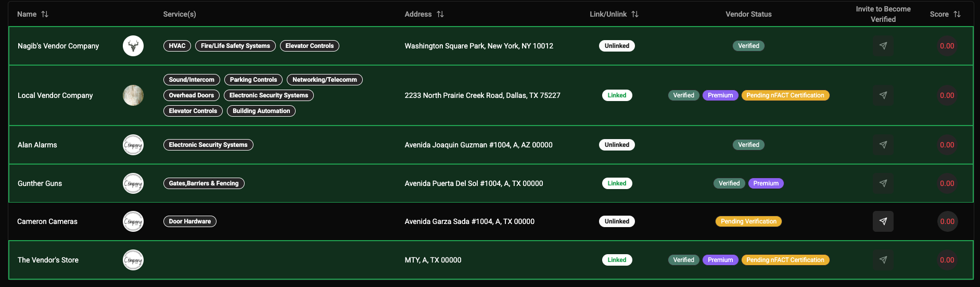Click the Service(s) column header

[180, 14]
